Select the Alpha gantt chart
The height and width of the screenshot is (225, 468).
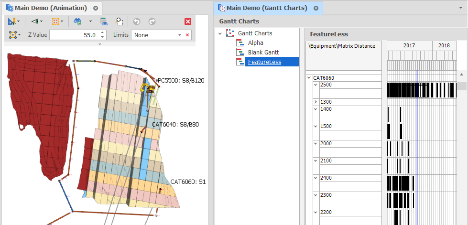pyautogui.click(x=255, y=43)
